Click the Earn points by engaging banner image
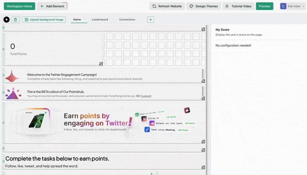The height and width of the screenshot is (175, 307). tap(105, 122)
